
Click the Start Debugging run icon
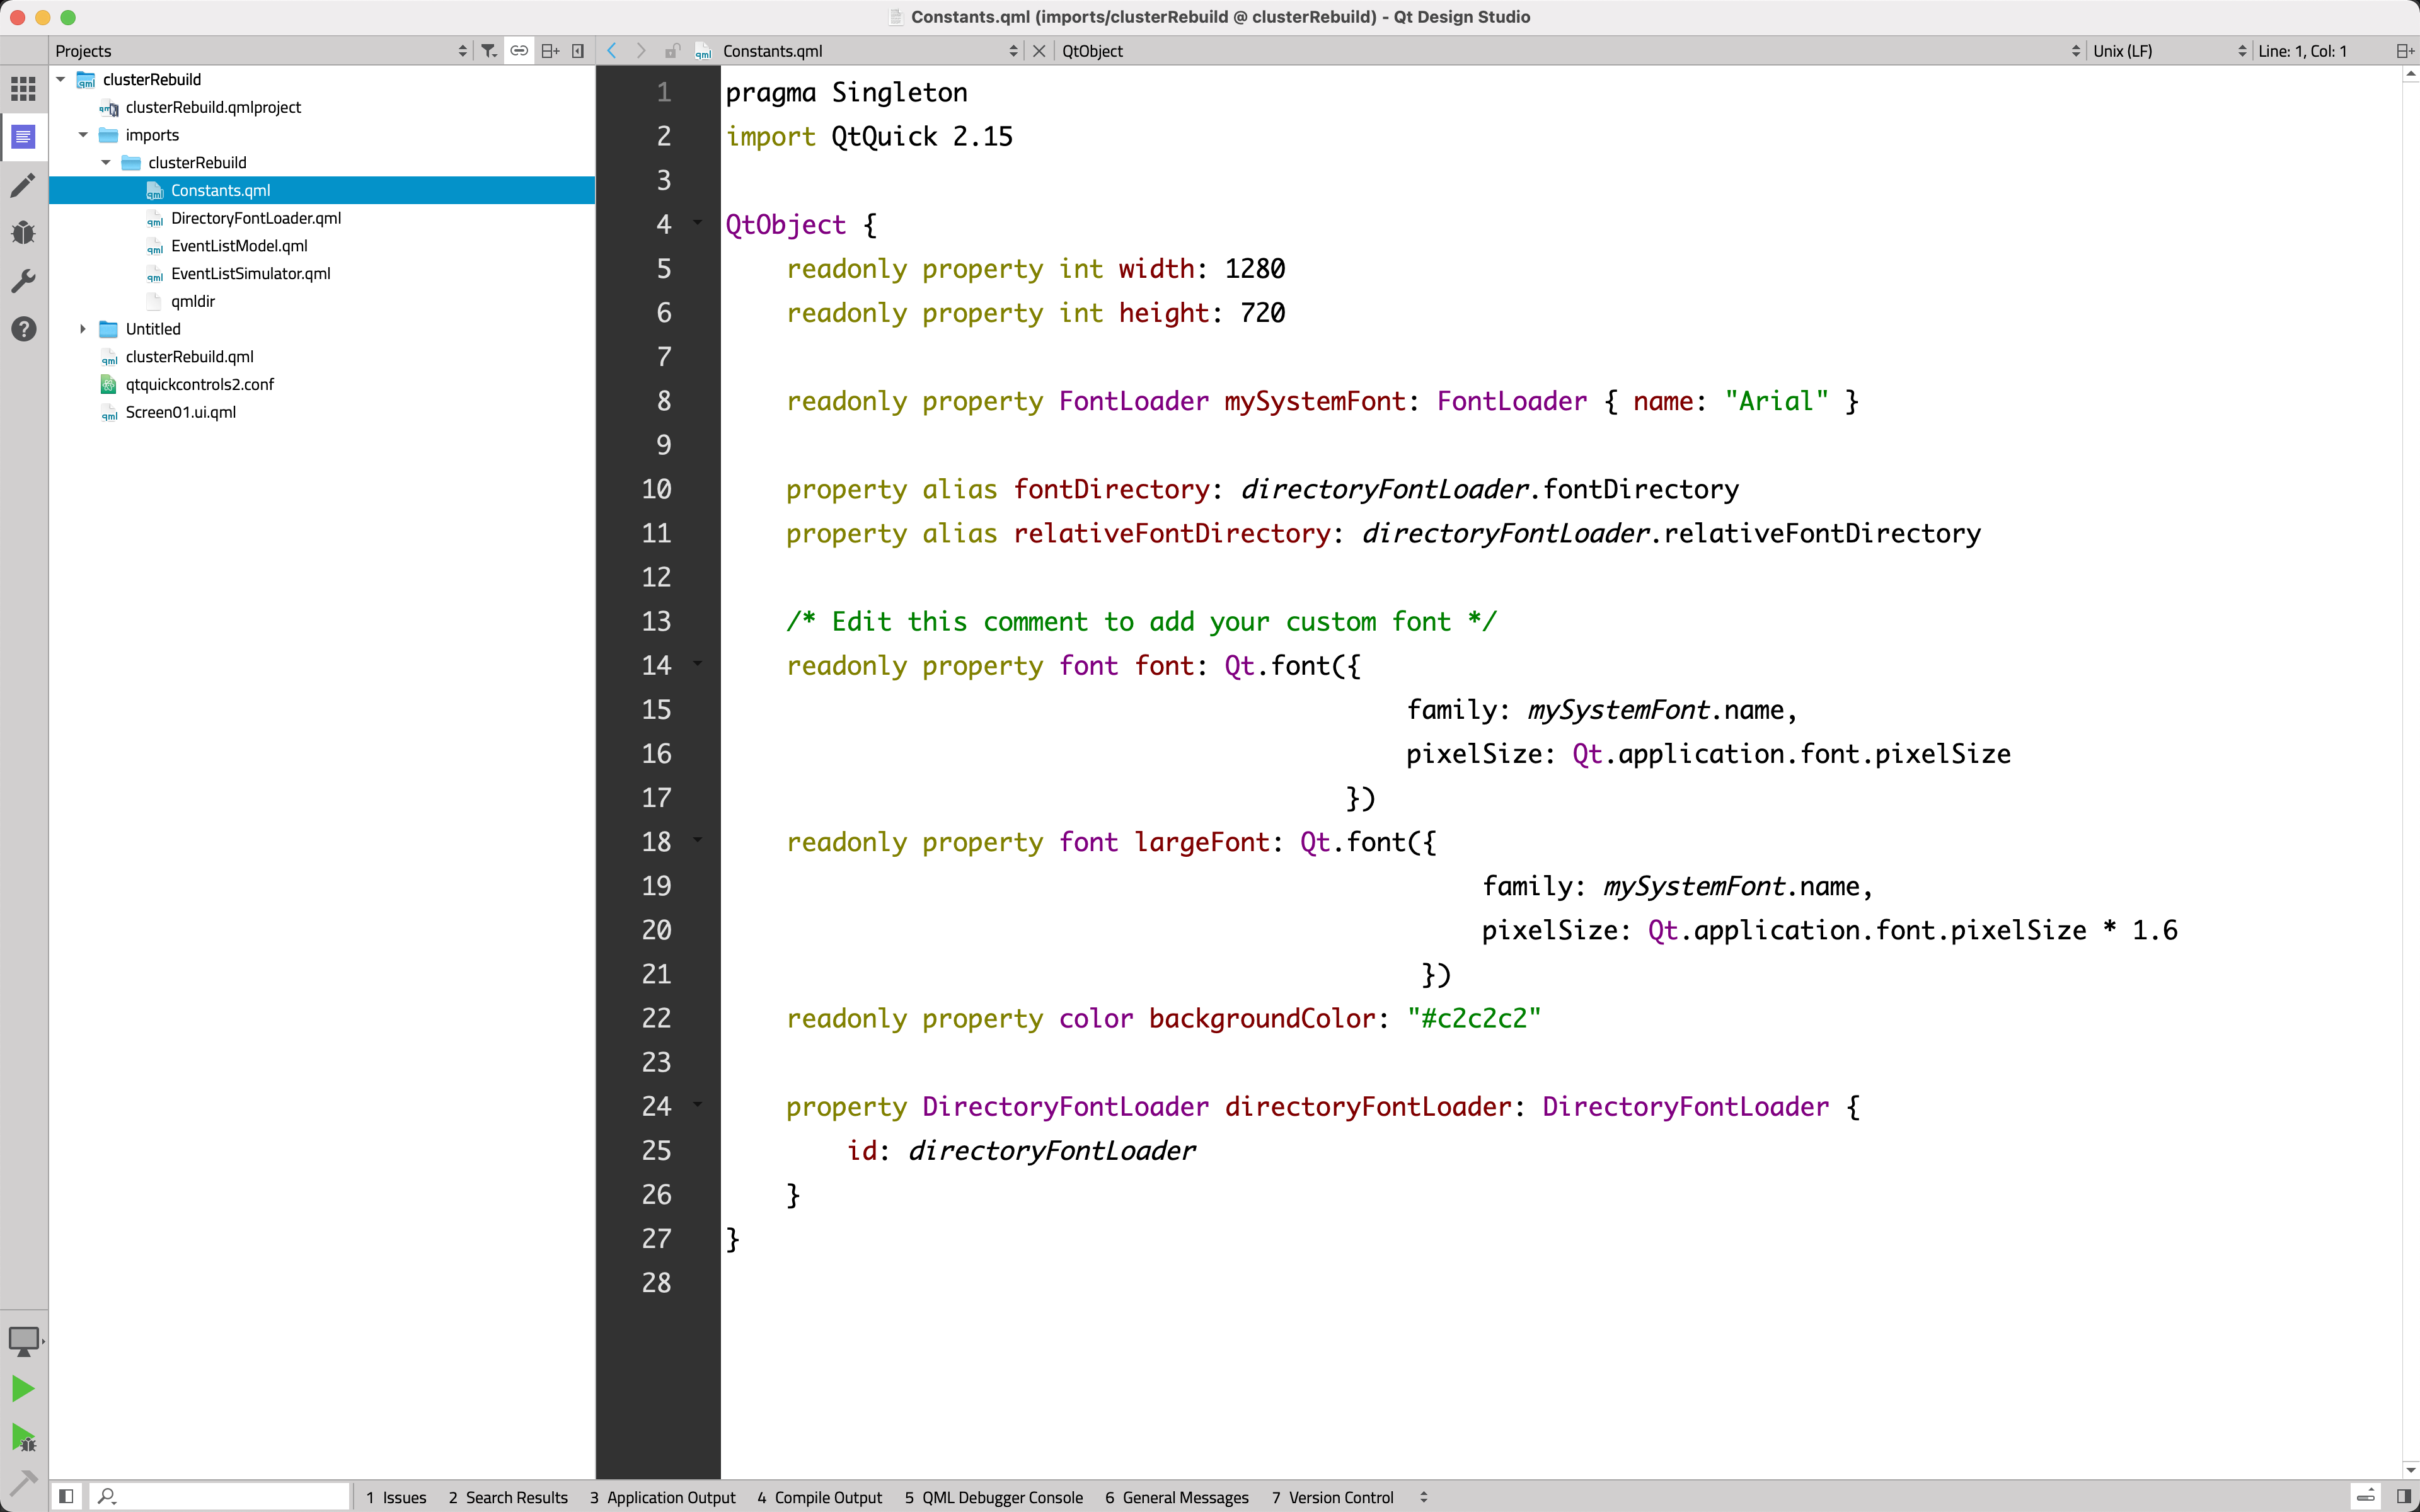(23, 1438)
